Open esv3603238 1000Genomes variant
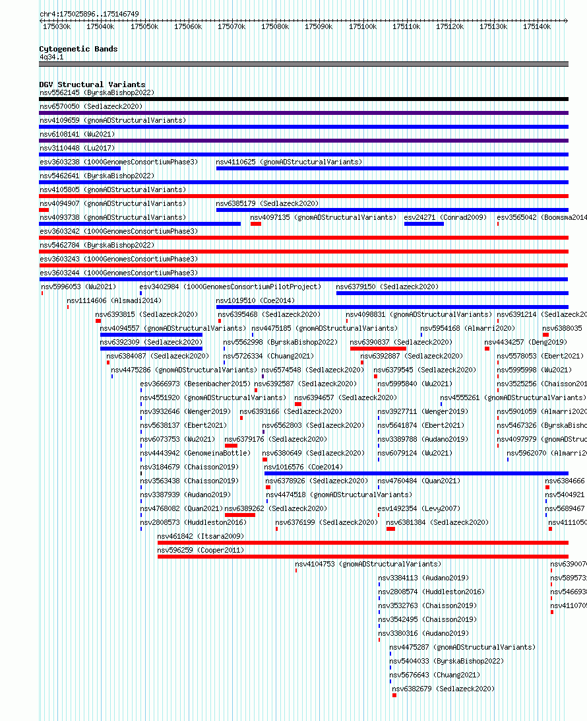587x721 pixels. (119, 162)
